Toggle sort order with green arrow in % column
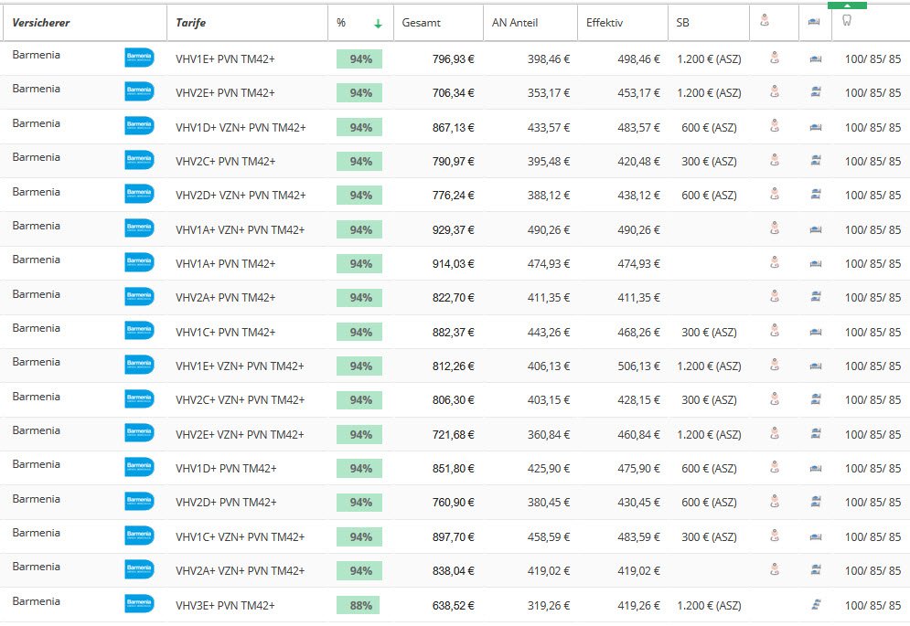This screenshot has height=626, width=910. (378, 23)
